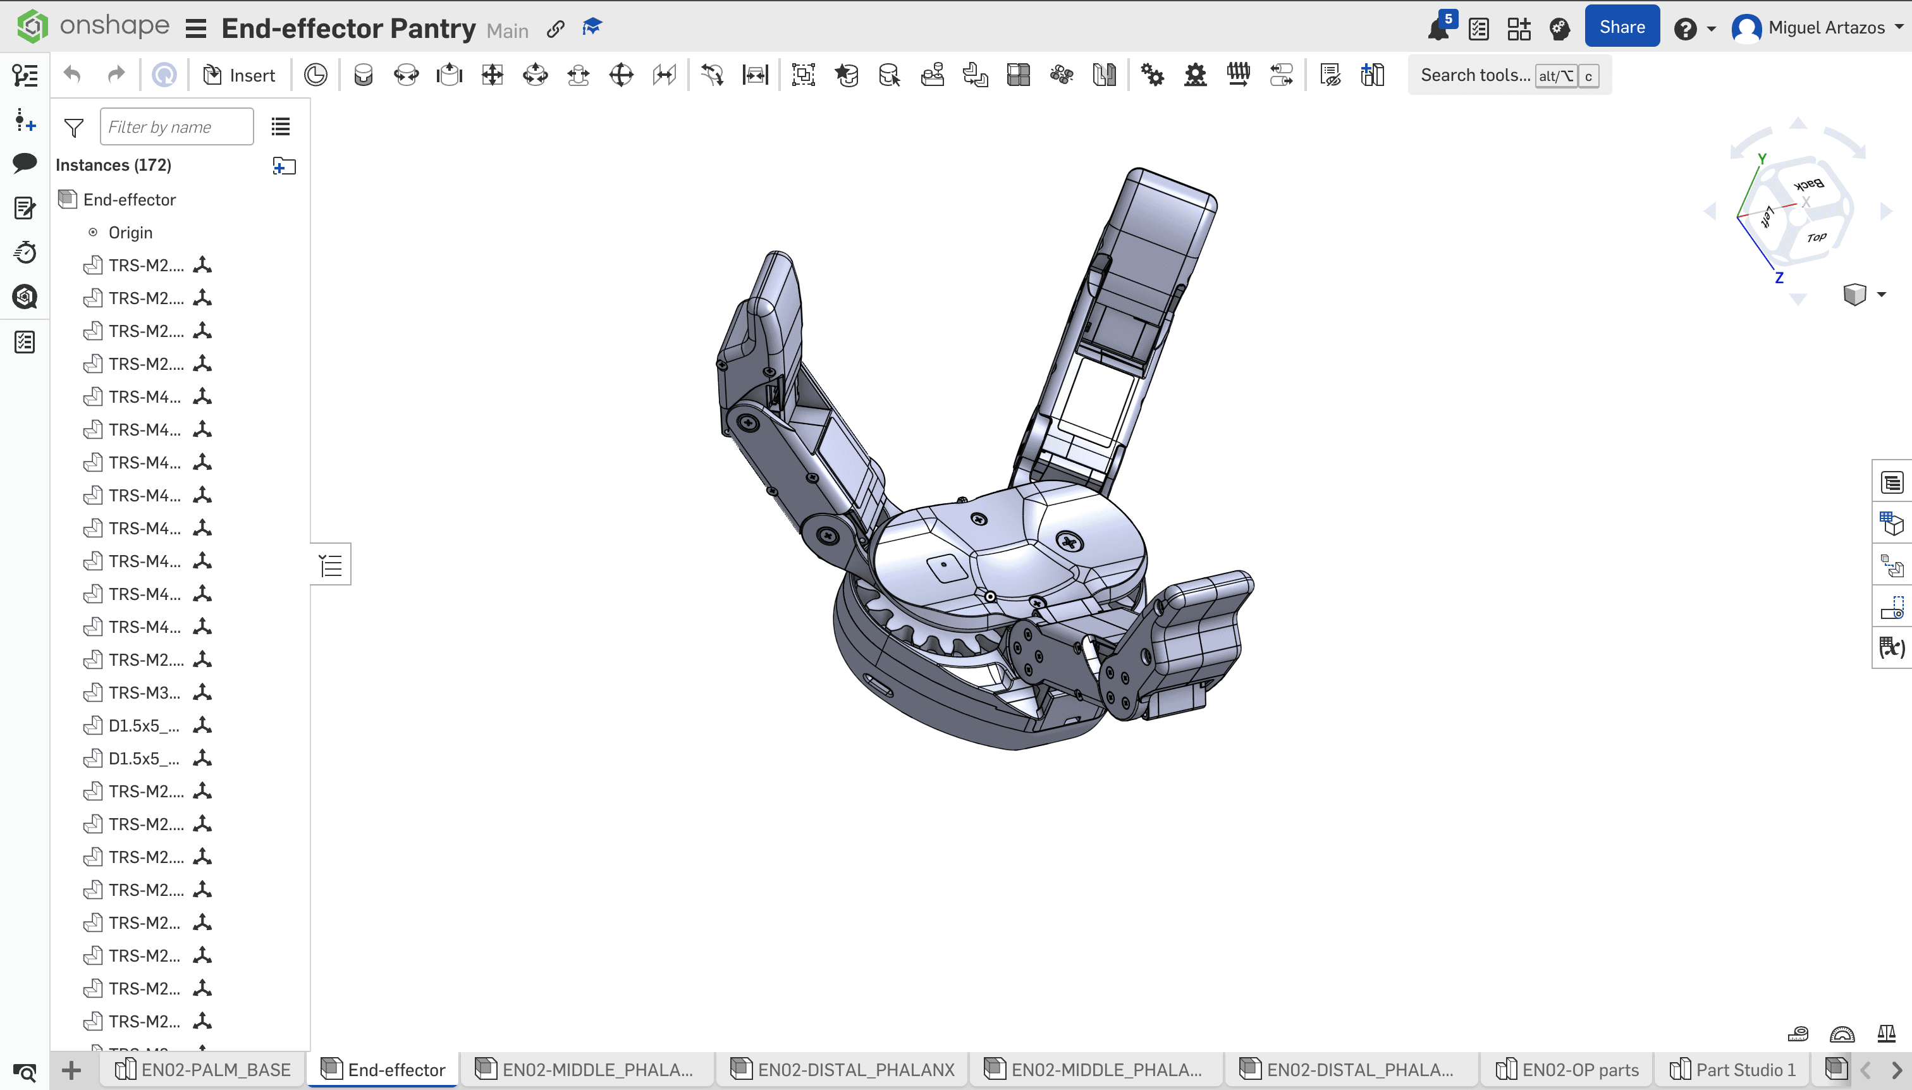Open the measure tool icon
1912x1090 pixels.
pyautogui.click(x=1798, y=1034)
